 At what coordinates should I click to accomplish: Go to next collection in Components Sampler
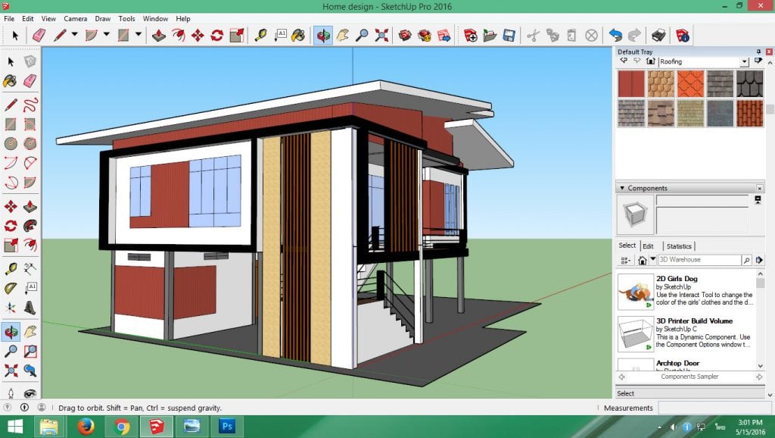760,377
